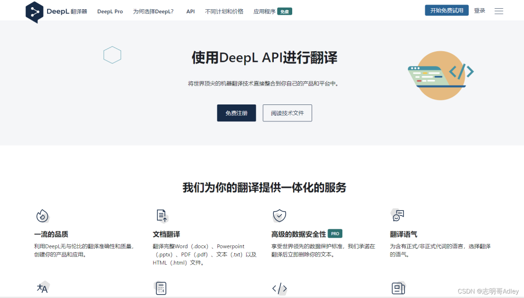Click the keypad grid icon

pos(161,288)
